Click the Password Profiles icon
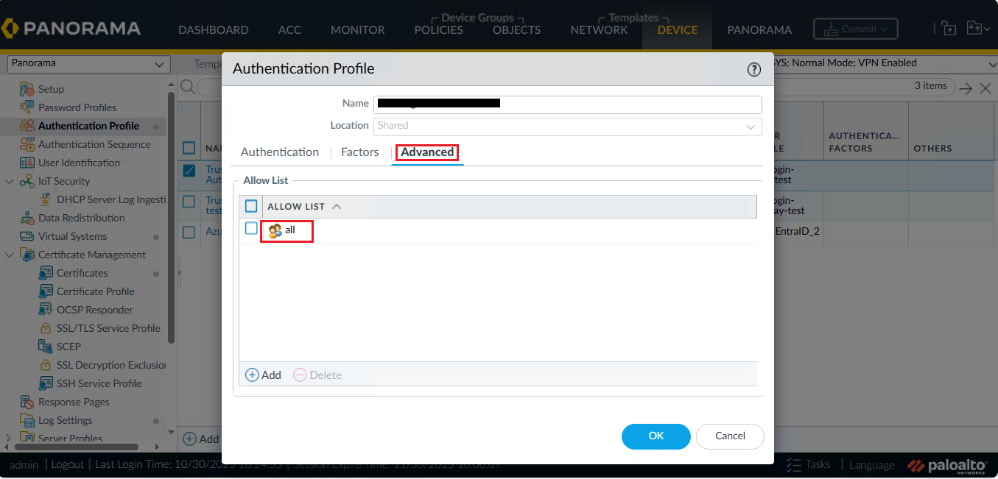This screenshot has width=998, height=479. pos(27,107)
